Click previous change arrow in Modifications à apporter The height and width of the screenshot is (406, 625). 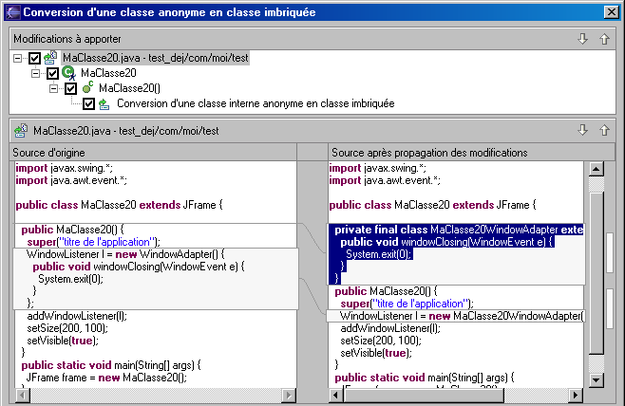tap(604, 39)
